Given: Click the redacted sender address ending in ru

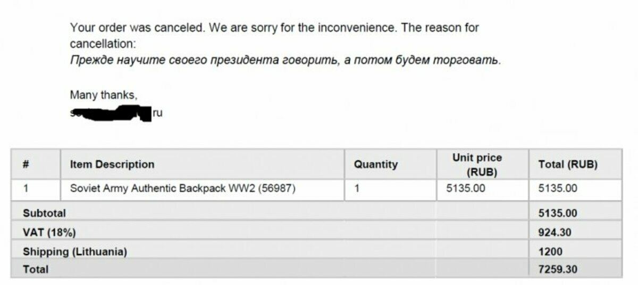Looking at the screenshot, I should 116,113.
